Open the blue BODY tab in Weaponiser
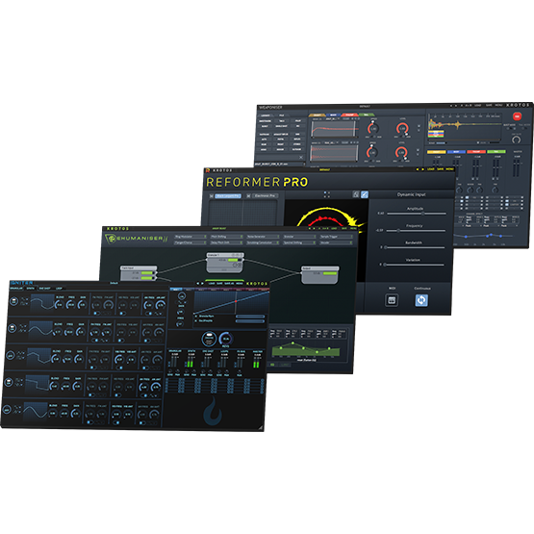The height and width of the screenshot is (534, 534). (x=334, y=115)
